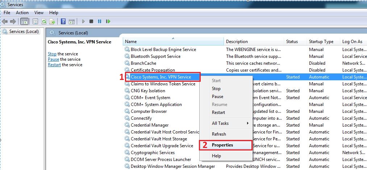Click the Stop Service square toolbar icon
The height and width of the screenshot is (170, 367).
[91, 21]
